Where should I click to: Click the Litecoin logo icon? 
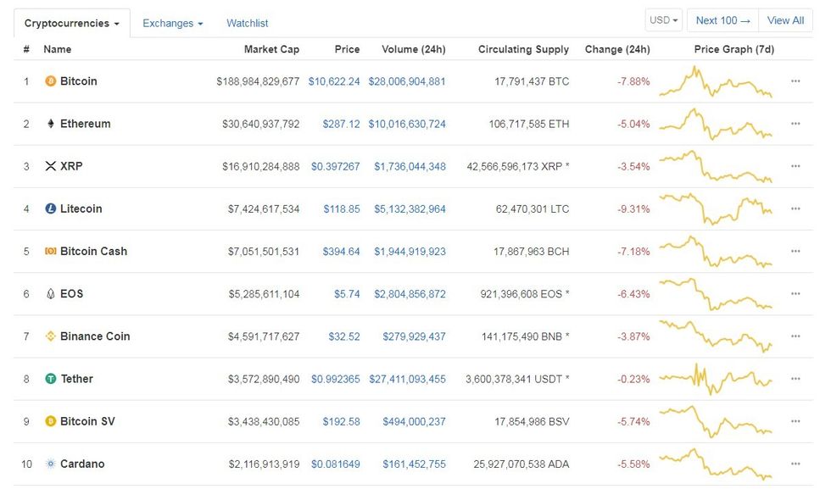click(50, 208)
